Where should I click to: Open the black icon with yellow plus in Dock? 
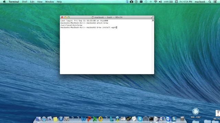coord(129,119)
